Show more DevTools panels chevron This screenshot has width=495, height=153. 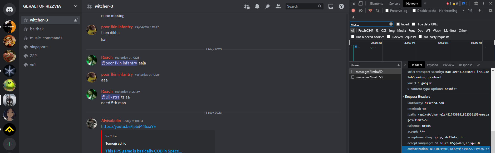coord(425,3)
